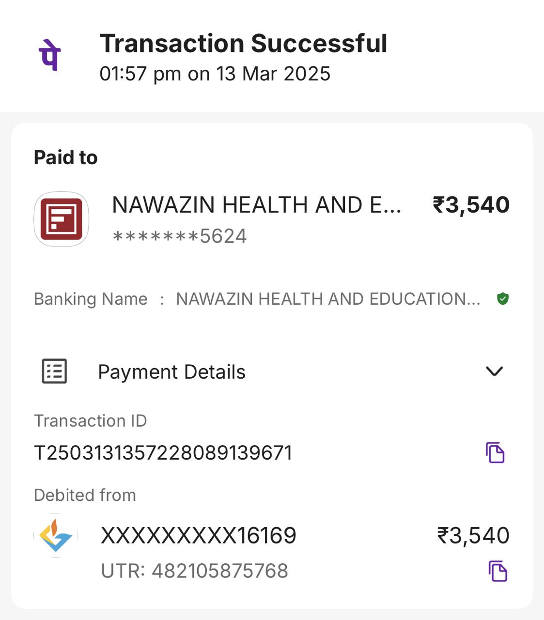This screenshot has height=620, width=544.
Task: Click the Banking Name value text
Action: (328, 299)
